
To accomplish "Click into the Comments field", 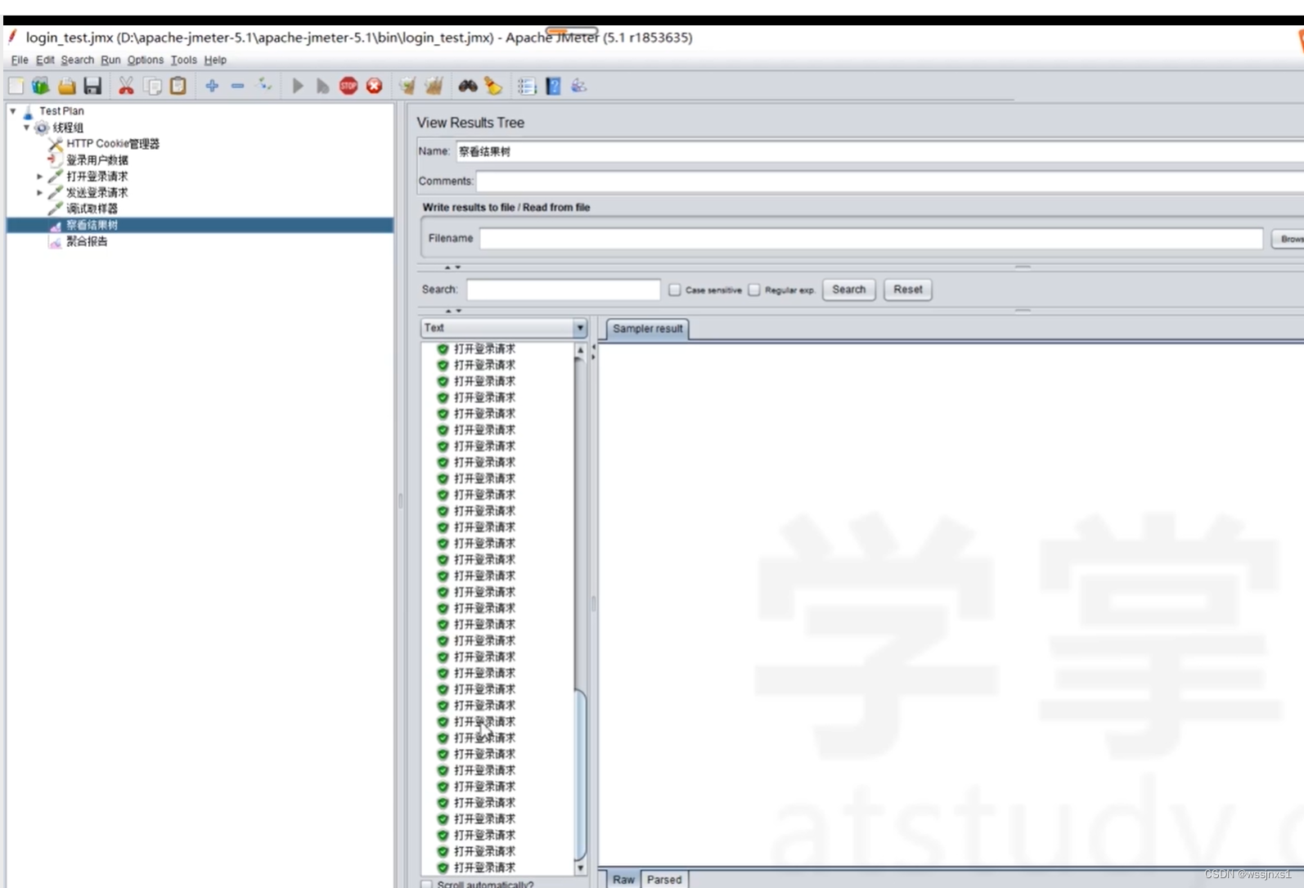I will point(890,182).
